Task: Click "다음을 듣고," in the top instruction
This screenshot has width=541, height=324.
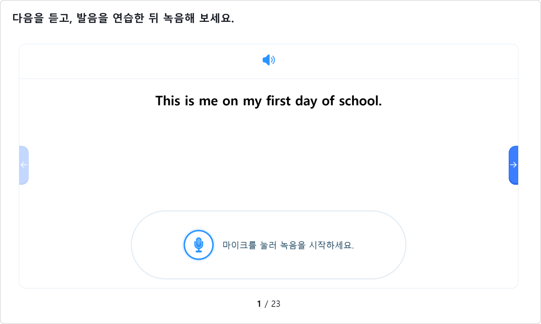Action: [x=42, y=18]
